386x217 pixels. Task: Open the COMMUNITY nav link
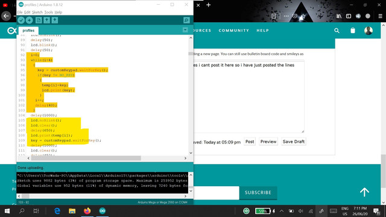click(x=234, y=31)
